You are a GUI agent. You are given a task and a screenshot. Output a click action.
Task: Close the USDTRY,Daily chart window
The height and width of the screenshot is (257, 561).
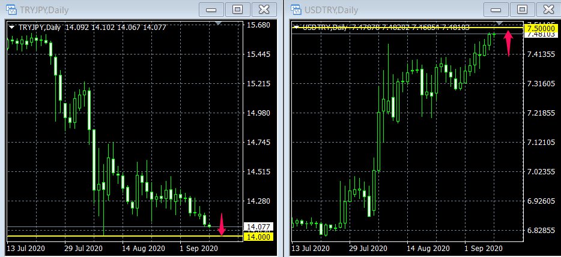(549, 10)
